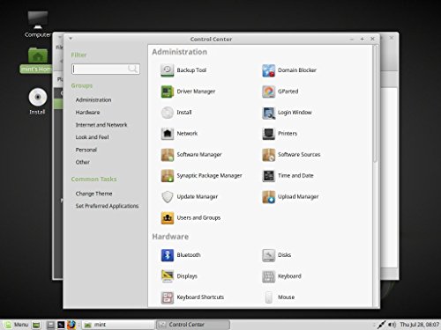Open Software Sources icon
Viewport: 441px width, 330px height.
point(268,155)
